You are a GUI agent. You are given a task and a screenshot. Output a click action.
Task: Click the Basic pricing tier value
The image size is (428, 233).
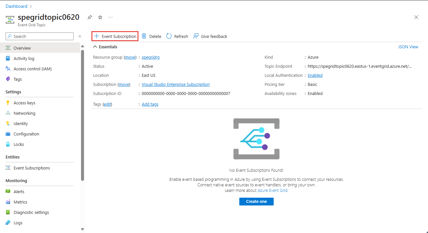click(x=313, y=84)
